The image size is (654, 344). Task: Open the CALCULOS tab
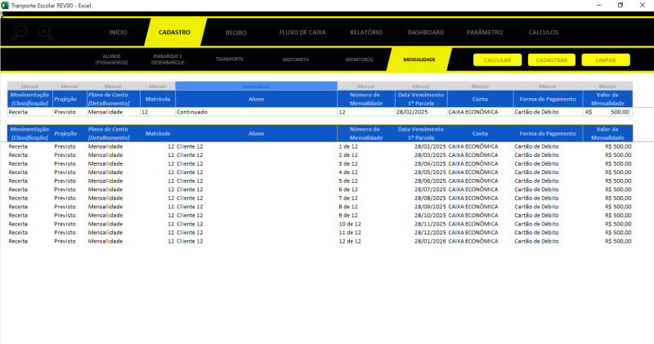click(544, 33)
